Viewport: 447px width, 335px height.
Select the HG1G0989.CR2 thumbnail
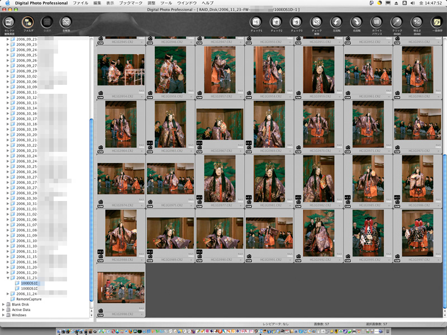tap(170, 233)
